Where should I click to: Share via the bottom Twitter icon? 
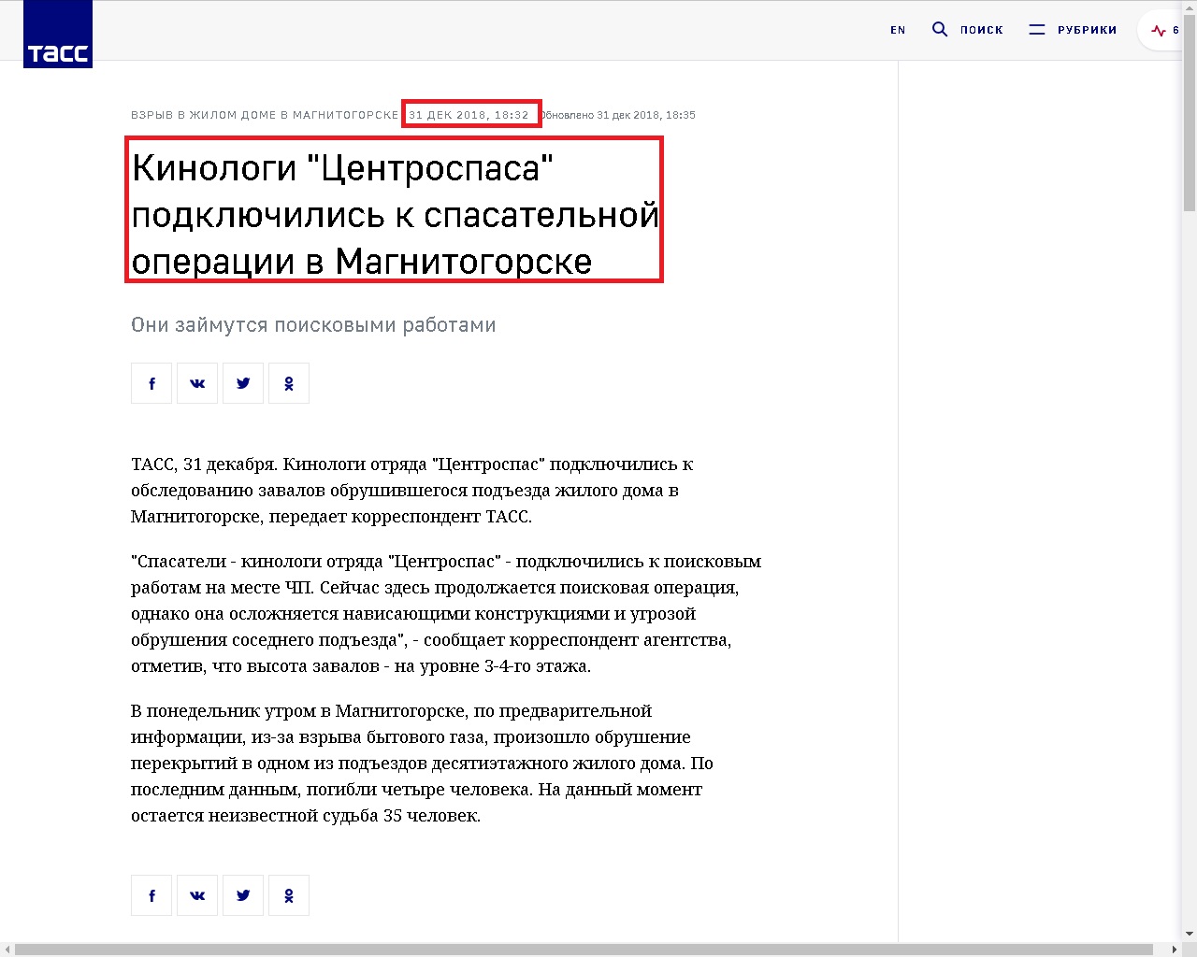click(242, 894)
